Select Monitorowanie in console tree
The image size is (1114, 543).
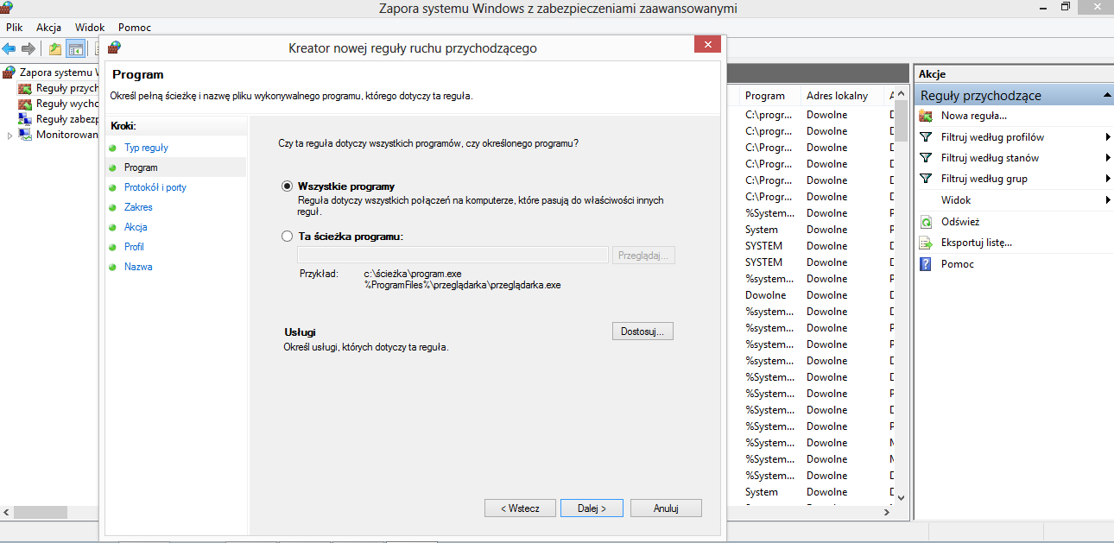[67, 135]
